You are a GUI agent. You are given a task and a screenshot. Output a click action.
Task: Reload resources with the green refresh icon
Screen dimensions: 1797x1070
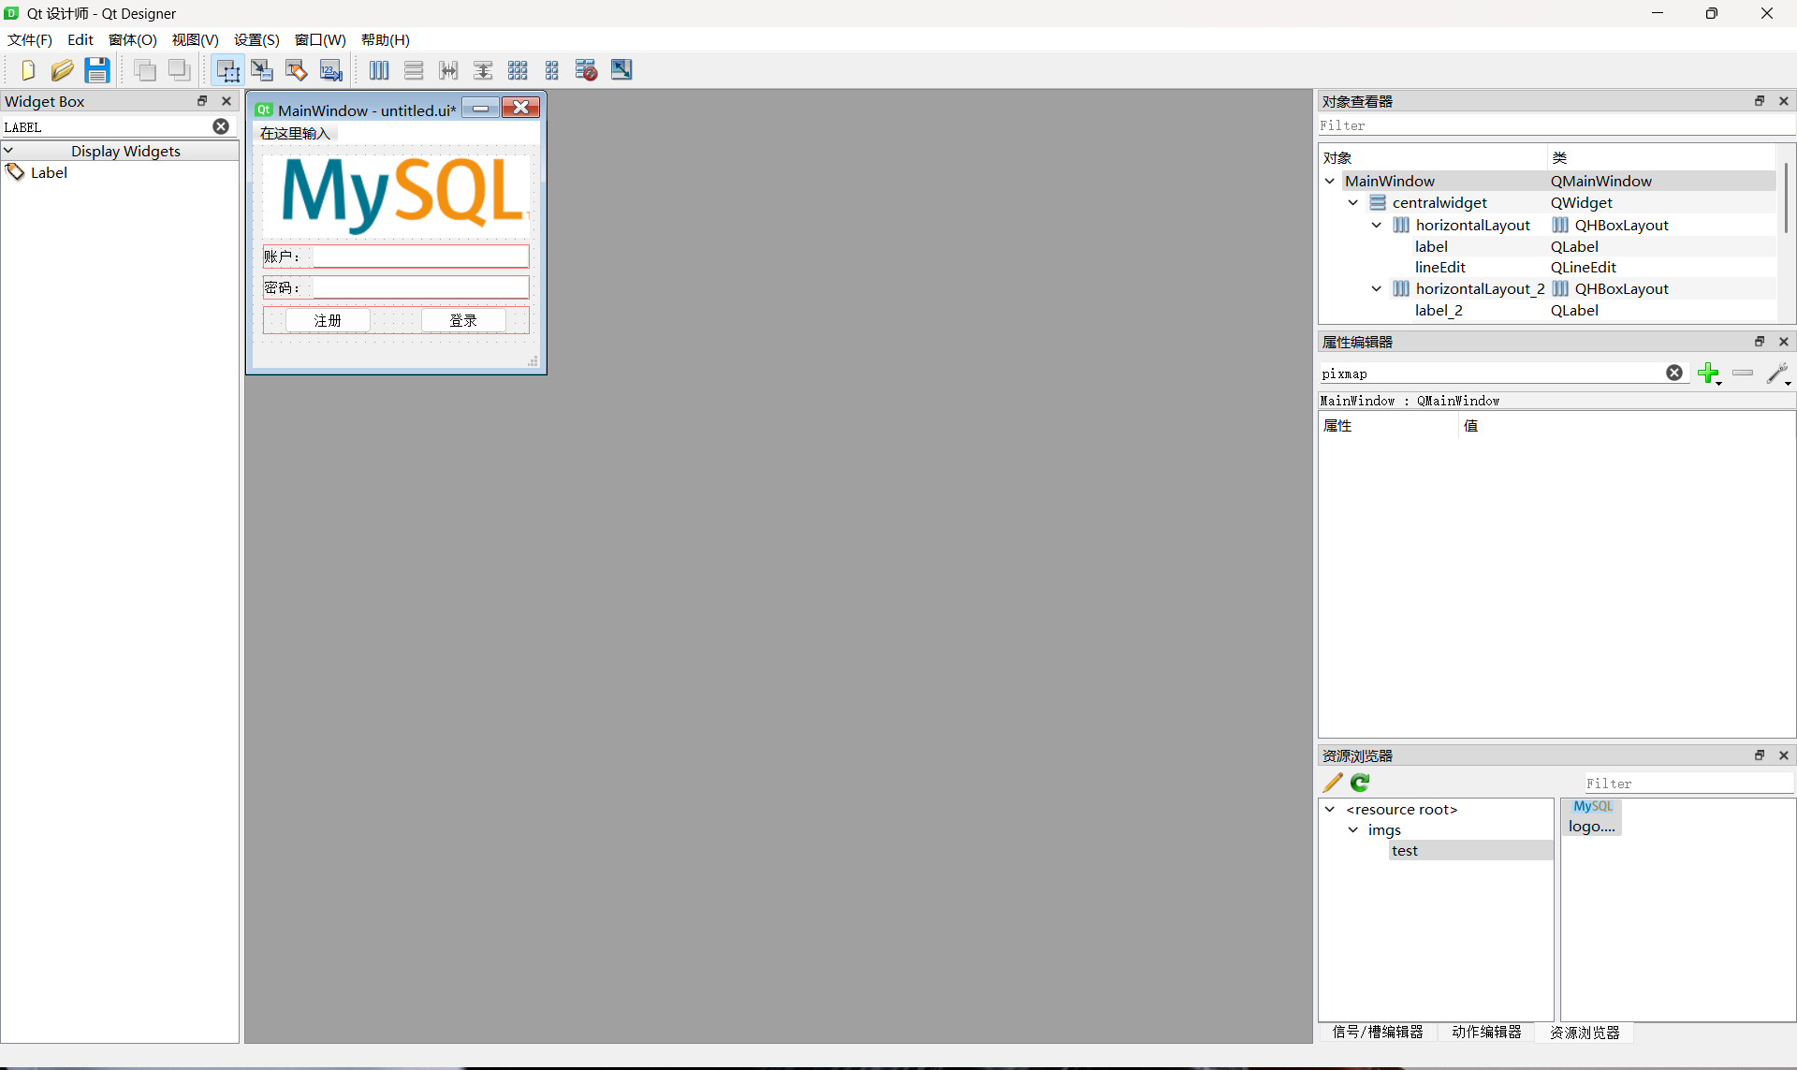coord(1360,783)
